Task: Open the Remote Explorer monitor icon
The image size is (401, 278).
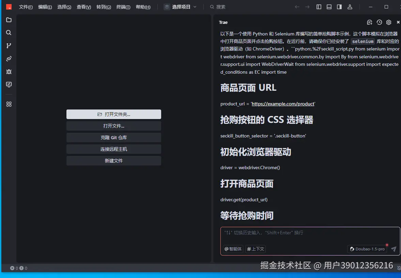Action: click(x=9, y=85)
